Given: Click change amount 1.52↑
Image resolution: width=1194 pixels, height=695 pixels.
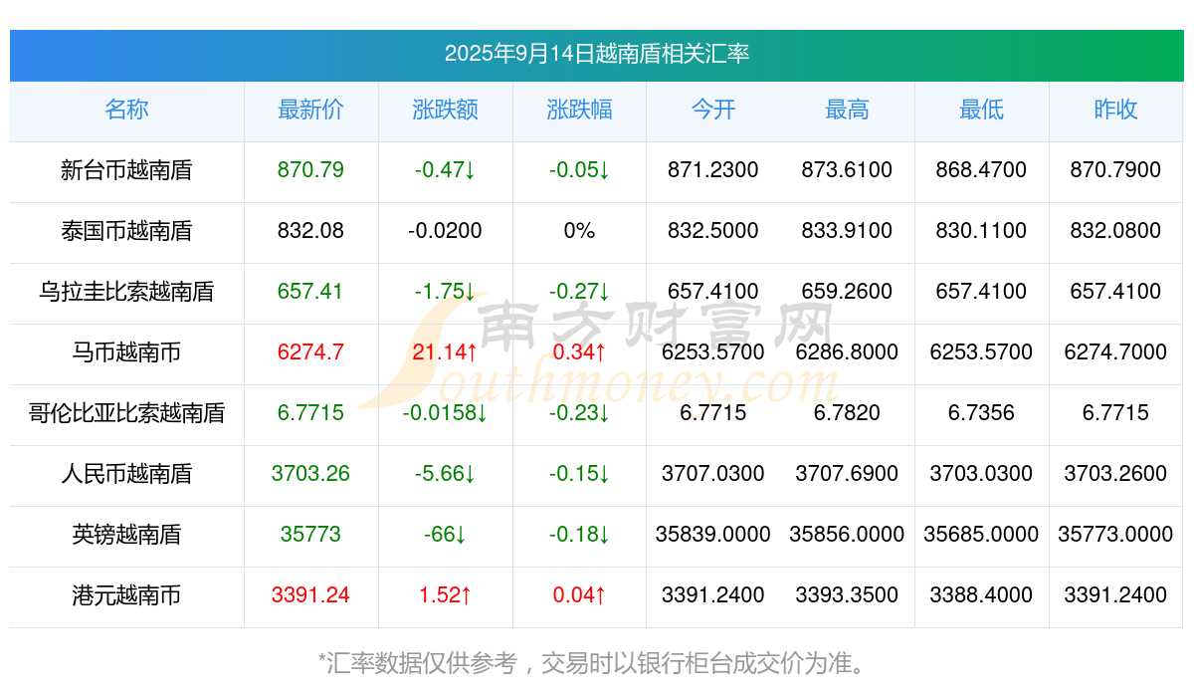Looking at the screenshot, I should (445, 595).
